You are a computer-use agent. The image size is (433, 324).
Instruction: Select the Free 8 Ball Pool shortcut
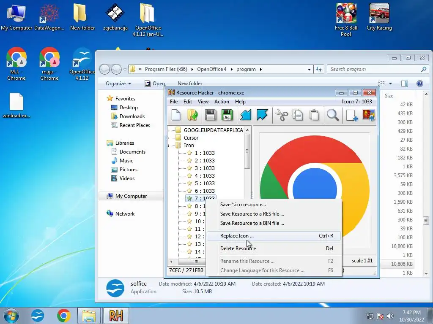[x=346, y=20]
